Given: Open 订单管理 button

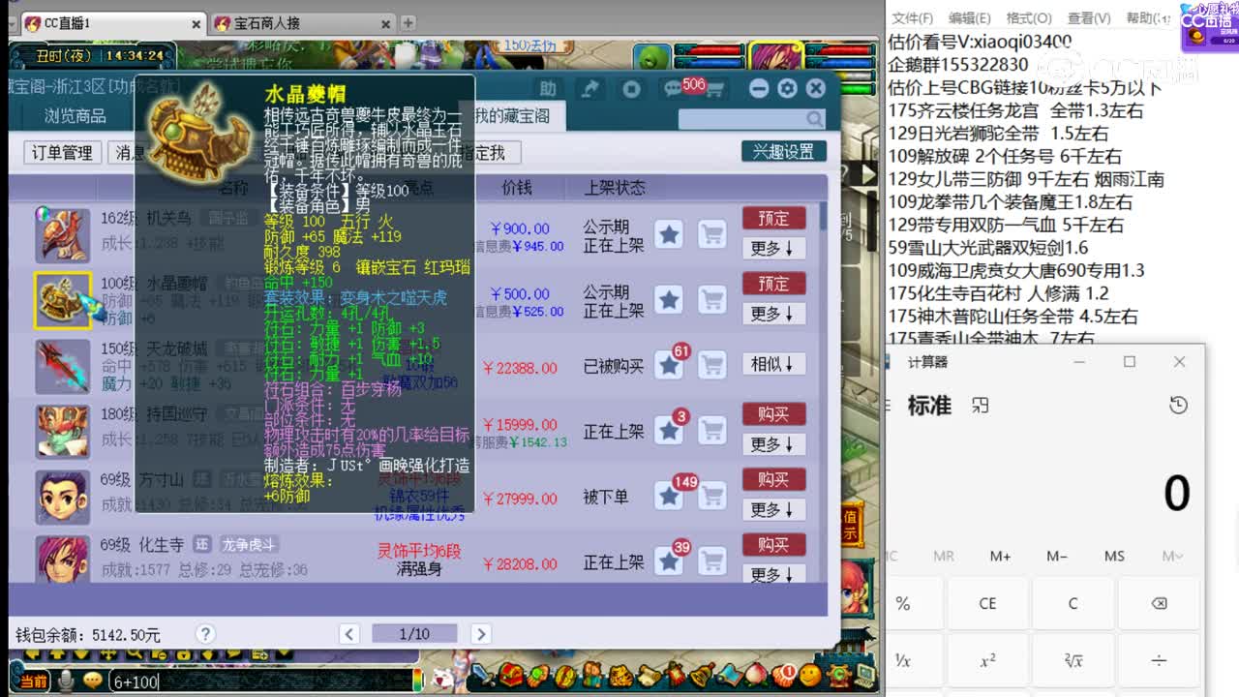Looking at the screenshot, I should [x=62, y=152].
